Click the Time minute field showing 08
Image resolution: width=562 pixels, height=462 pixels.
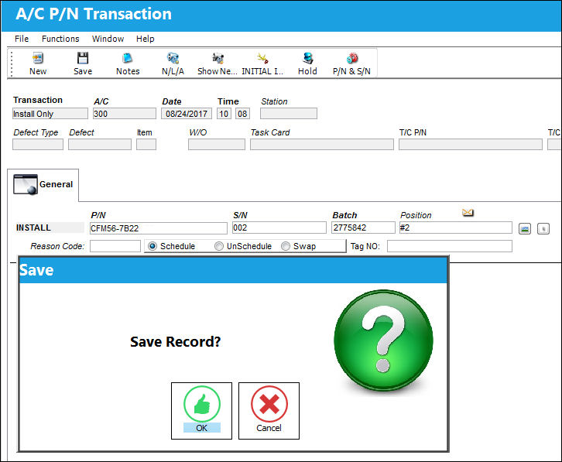coord(242,114)
